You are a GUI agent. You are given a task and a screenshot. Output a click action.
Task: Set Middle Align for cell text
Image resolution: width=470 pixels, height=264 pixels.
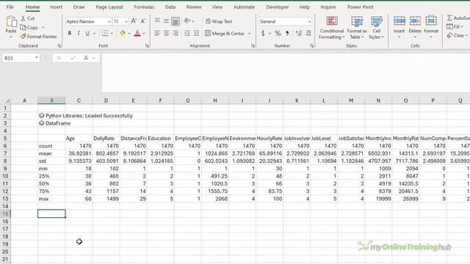167,21
